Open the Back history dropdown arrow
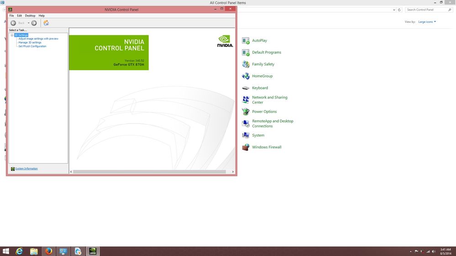Viewport: 456px width, 256px height. click(x=28, y=23)
